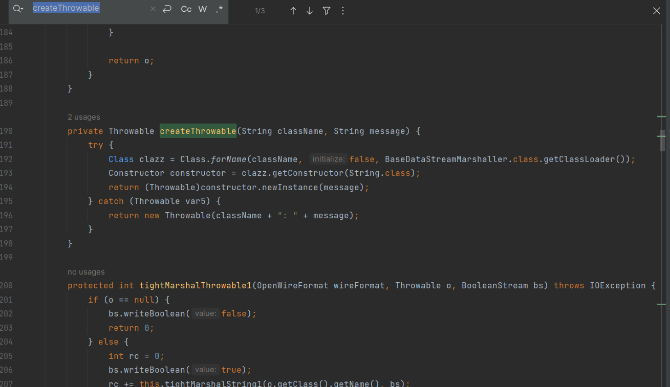Click the tightMarshalThrowable1 method name
The image size is (670, 387).
[196, 286]
